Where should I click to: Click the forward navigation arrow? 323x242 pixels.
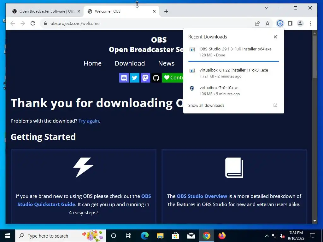coord(23,23)
